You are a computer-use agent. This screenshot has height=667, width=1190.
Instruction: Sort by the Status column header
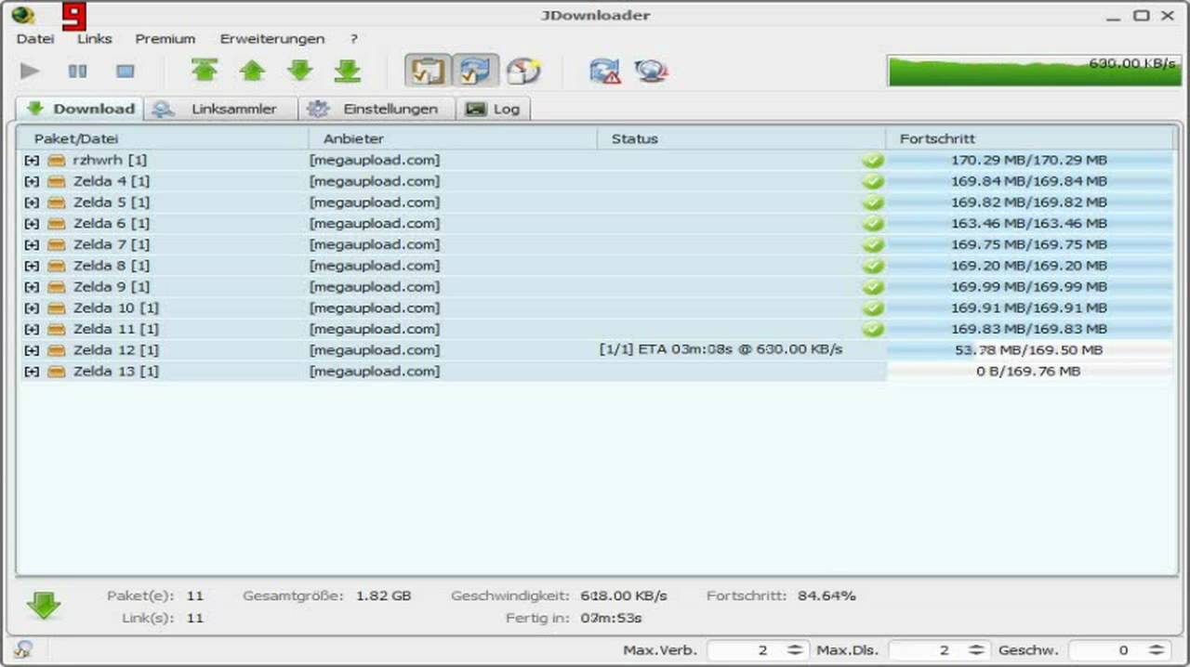[x=741, y=138]
